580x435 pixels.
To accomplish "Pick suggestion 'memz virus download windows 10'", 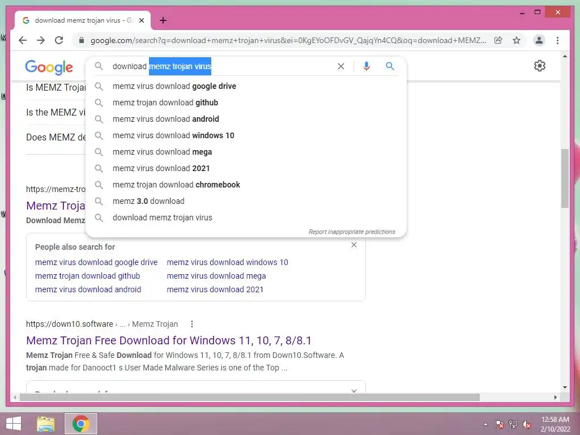I will pos(246,135).
